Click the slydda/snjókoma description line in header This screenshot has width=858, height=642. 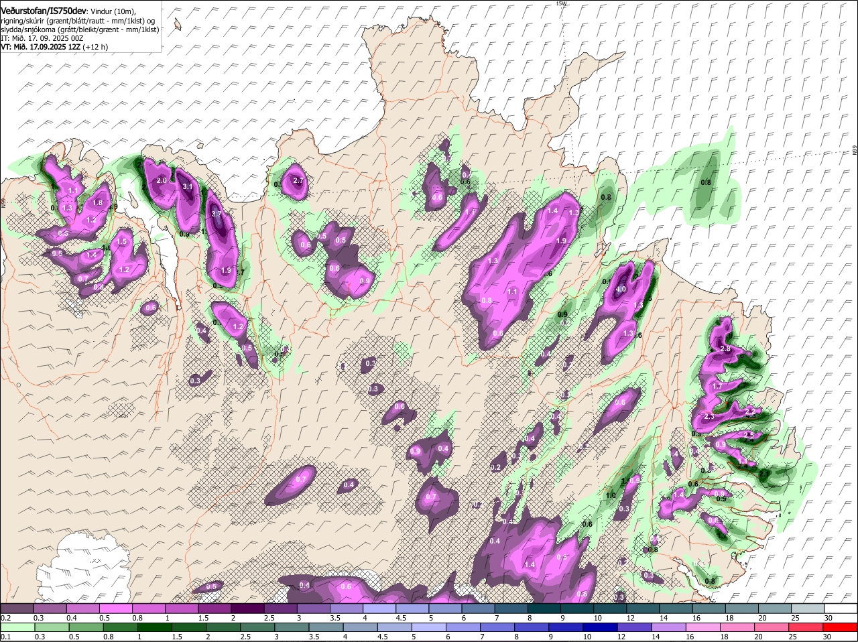click(80, 29)
